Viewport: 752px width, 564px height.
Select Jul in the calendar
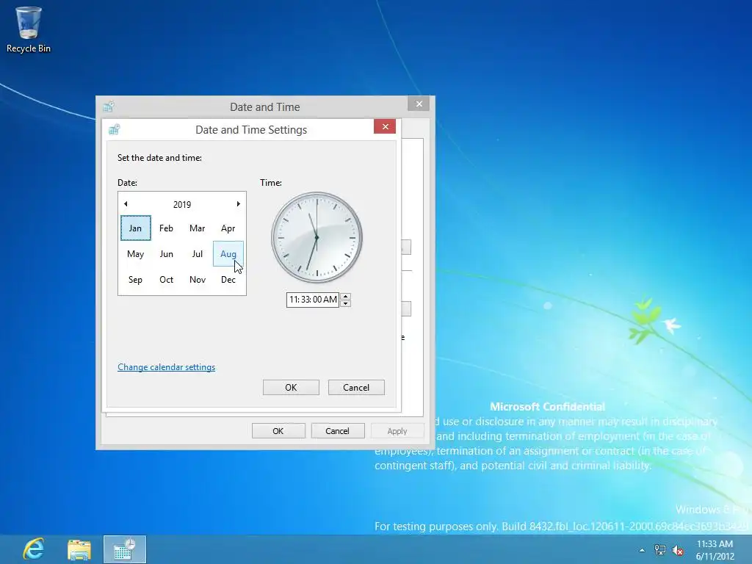[x=197, y=253]
